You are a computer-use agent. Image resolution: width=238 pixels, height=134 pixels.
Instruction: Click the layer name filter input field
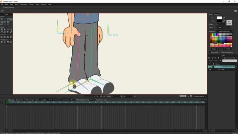tap(230, 61)
